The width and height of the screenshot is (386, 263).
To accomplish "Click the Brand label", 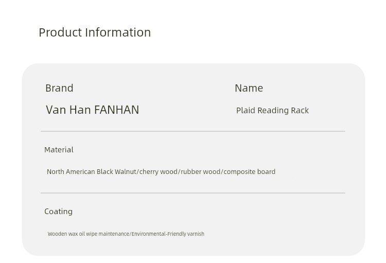I will pyautogui.click(x=59, y=88).
